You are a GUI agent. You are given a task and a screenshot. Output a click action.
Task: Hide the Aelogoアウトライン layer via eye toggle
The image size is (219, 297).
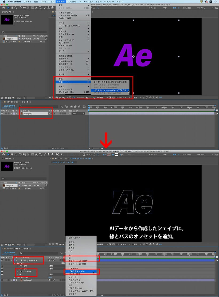pyautogui.click(x=2, y=260)
